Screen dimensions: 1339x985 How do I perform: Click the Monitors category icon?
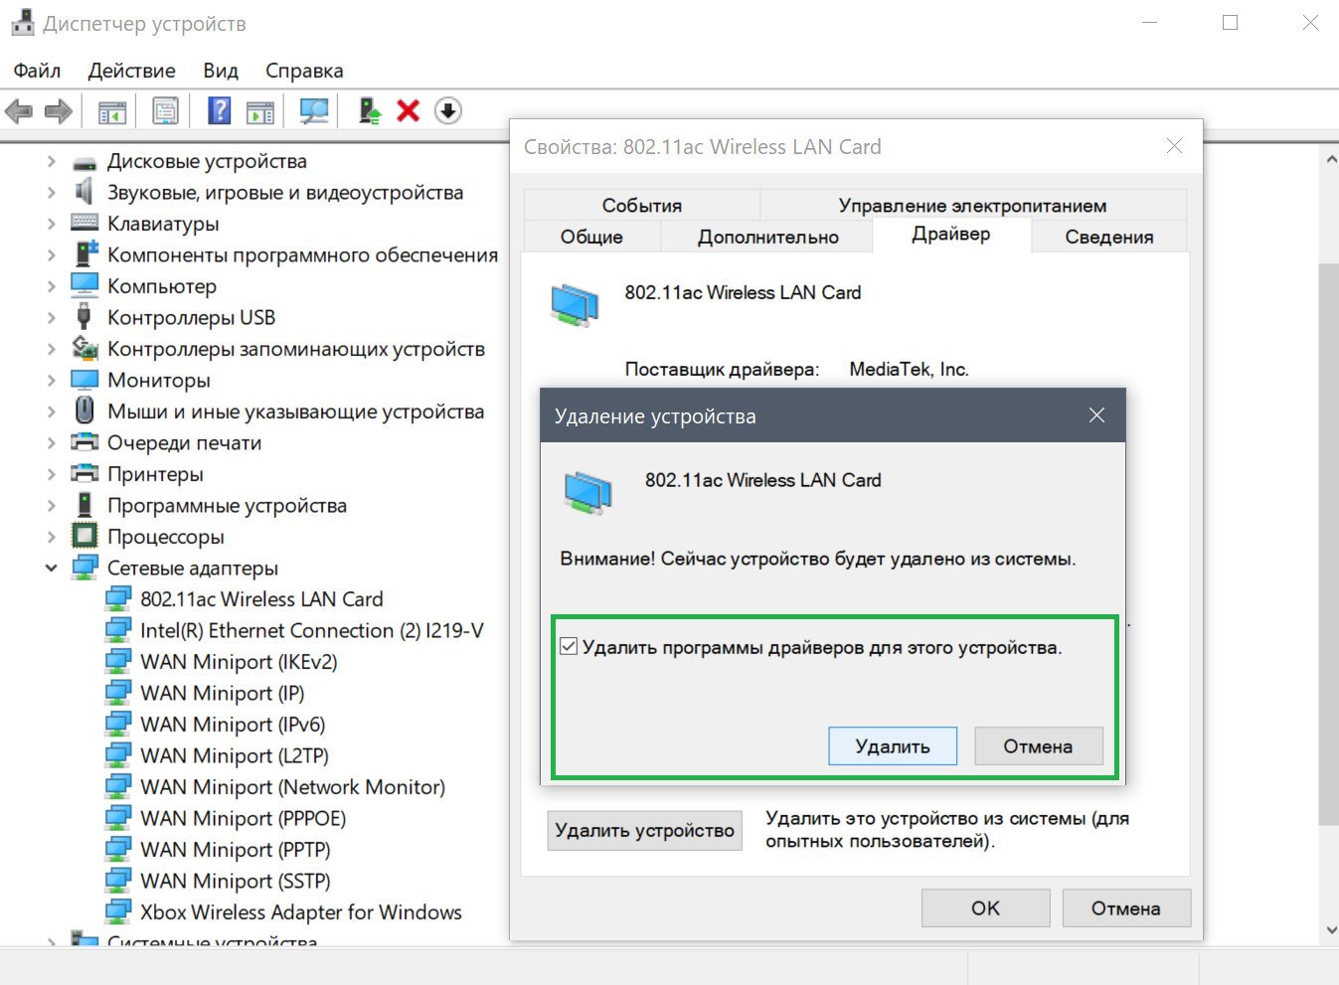[x=85, y=380]
